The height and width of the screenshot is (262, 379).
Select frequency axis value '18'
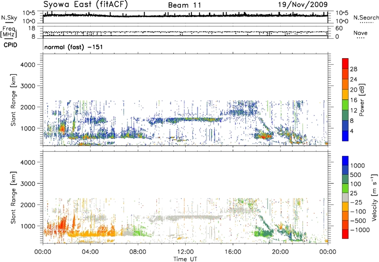32,28
